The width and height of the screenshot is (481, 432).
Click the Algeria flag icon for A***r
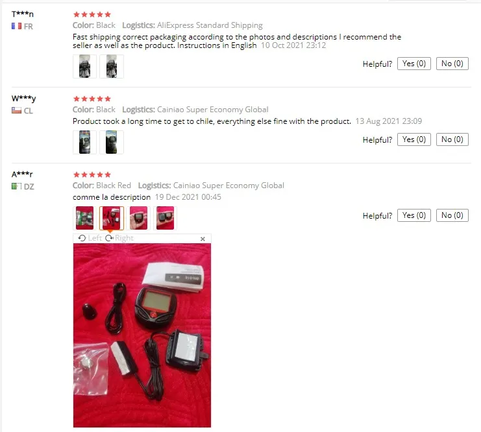(17, 186)
